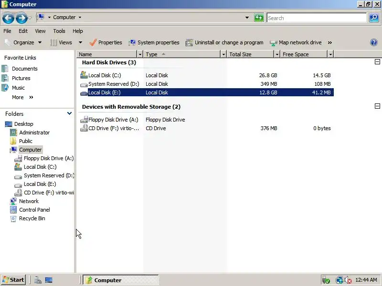Click the green Refresh button

tap(259, 18)
